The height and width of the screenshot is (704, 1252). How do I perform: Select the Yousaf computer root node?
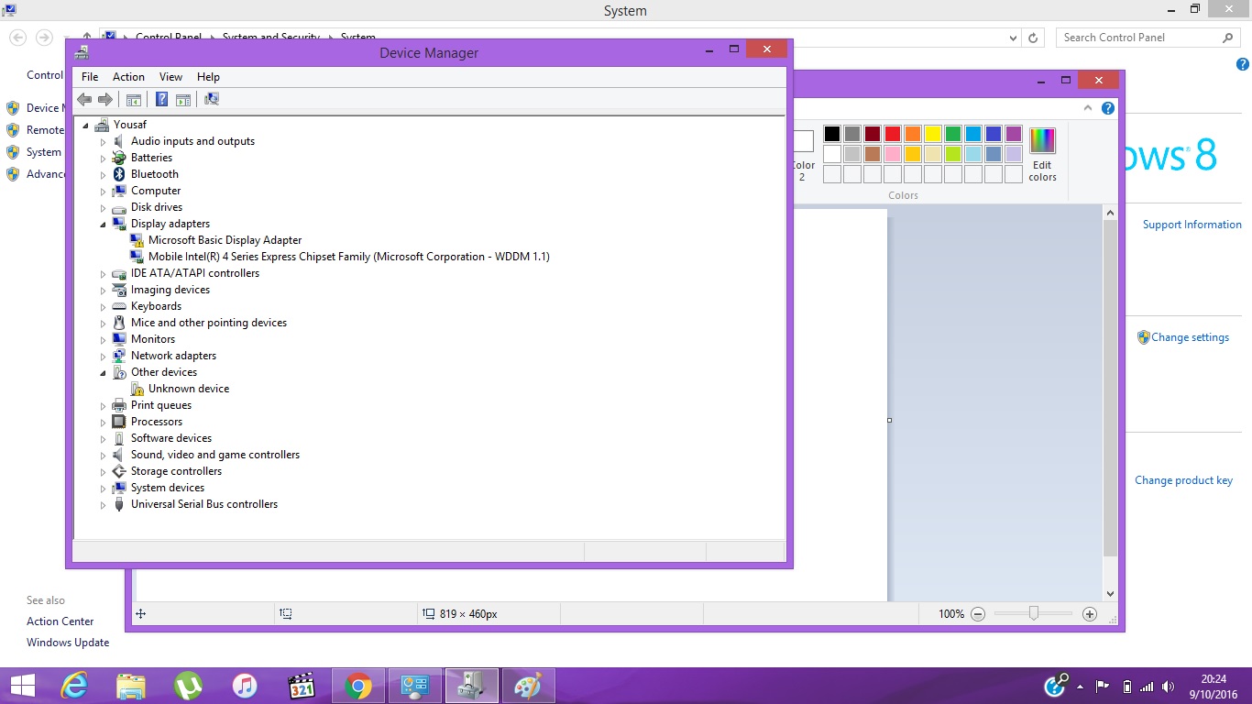[x=129, y=125]
